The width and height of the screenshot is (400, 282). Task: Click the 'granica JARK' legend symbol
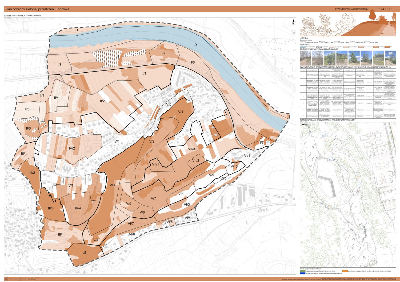coord(352,42)
